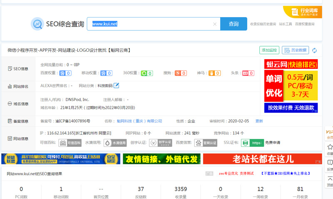Open the 站长工具 link

pos(286,24)
